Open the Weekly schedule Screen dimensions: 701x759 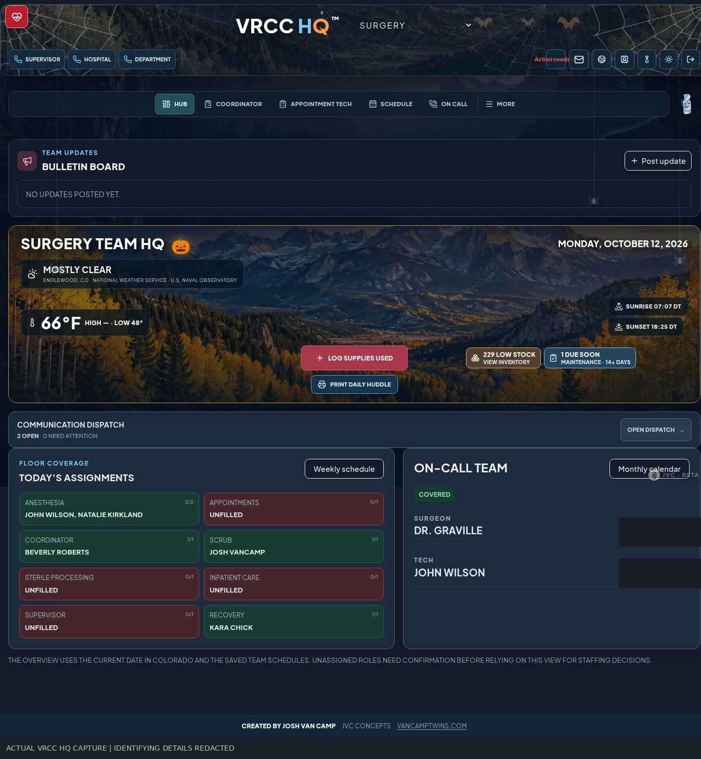pos(344,469)
